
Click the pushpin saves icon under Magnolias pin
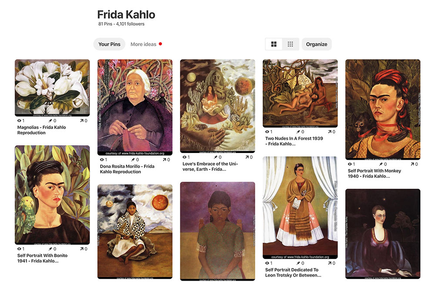click(x=50, y=121)
